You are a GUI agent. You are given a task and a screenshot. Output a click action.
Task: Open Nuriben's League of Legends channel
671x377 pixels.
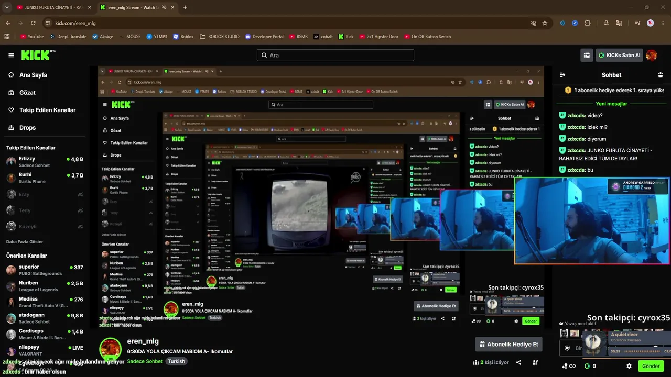coord(45,286)
